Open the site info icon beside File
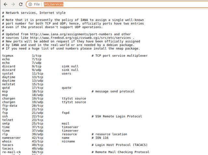 tap(30, 4)
